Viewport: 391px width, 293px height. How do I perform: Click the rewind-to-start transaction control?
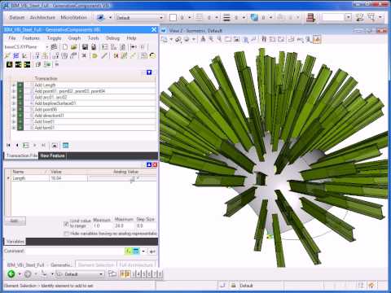pyautogui.click(x=8, y=146)
